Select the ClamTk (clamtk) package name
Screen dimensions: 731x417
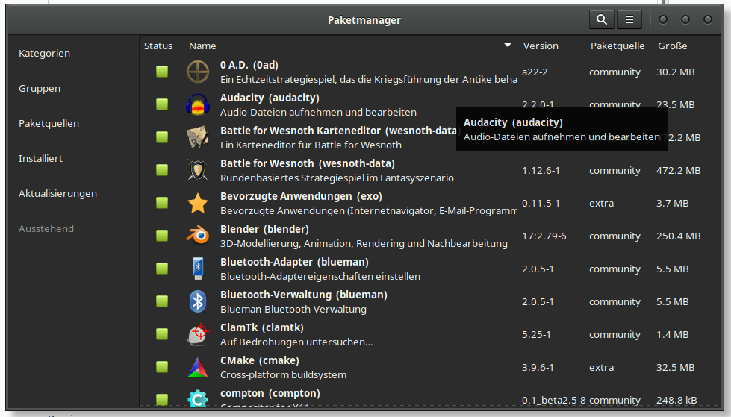coord(262,327)
